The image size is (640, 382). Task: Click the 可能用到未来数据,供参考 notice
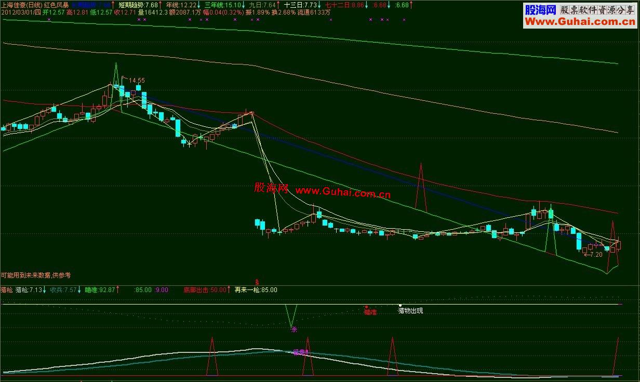coord(35,275)
